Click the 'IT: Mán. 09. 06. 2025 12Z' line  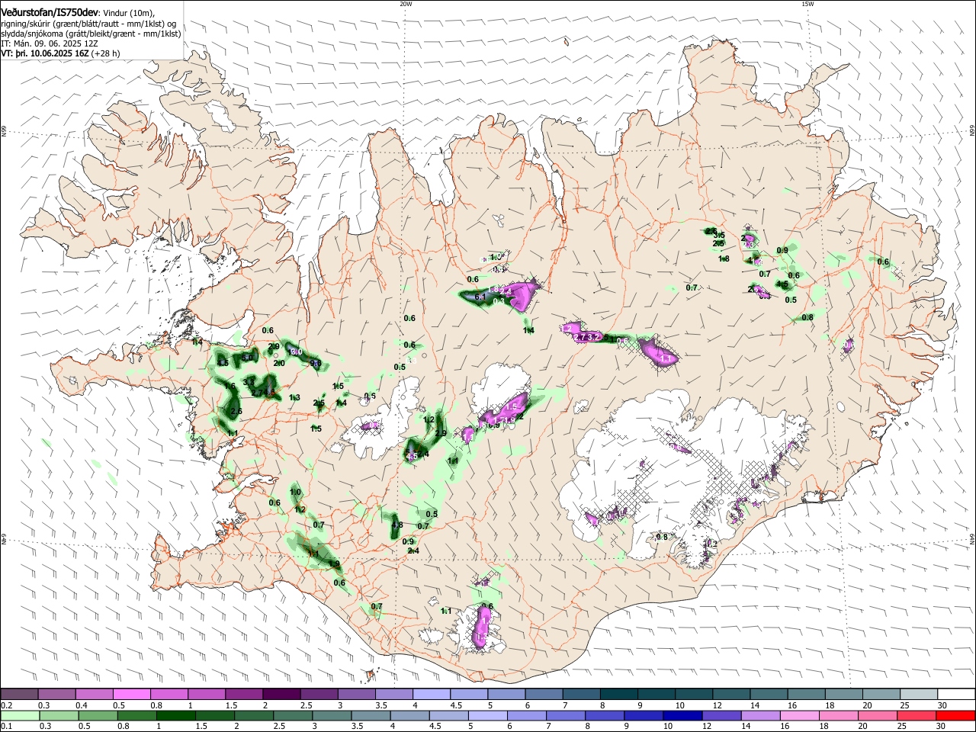(x=50, y=44)
